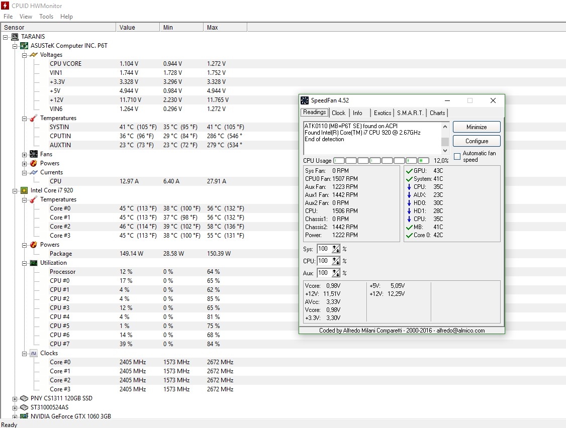The image size is (566, 428).
Task: Expand the motherboard Powers node
Action: [24, 163]
